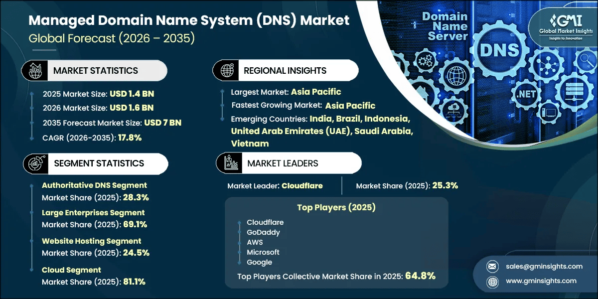Click the Domain Name Server image text
598x299 pixels.
click(445, 27)
